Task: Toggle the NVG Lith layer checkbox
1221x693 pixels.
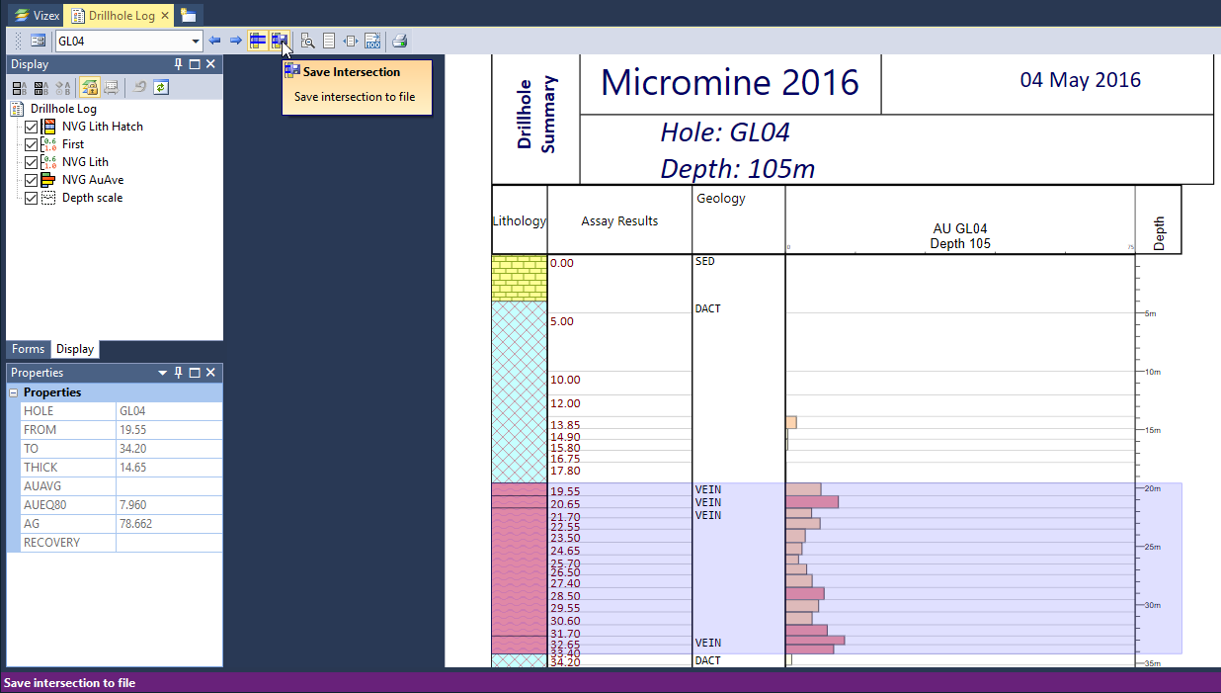Action: [x=32, y=162]
